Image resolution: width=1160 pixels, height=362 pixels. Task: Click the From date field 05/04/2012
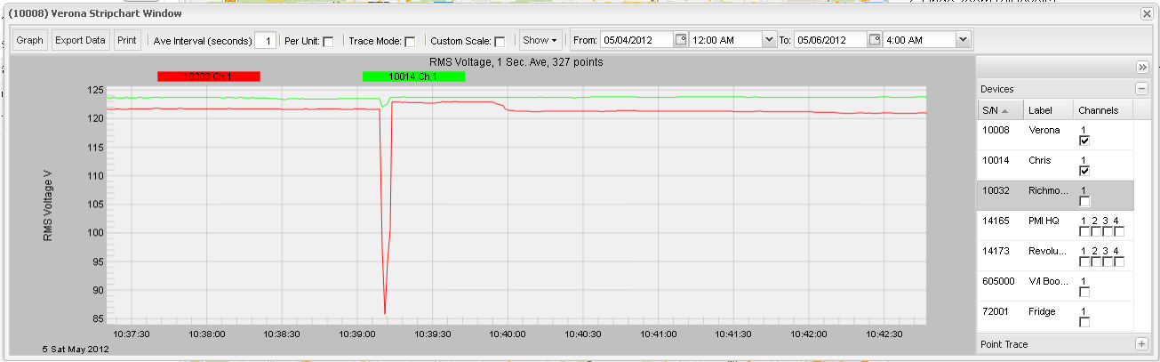(636, 40)
